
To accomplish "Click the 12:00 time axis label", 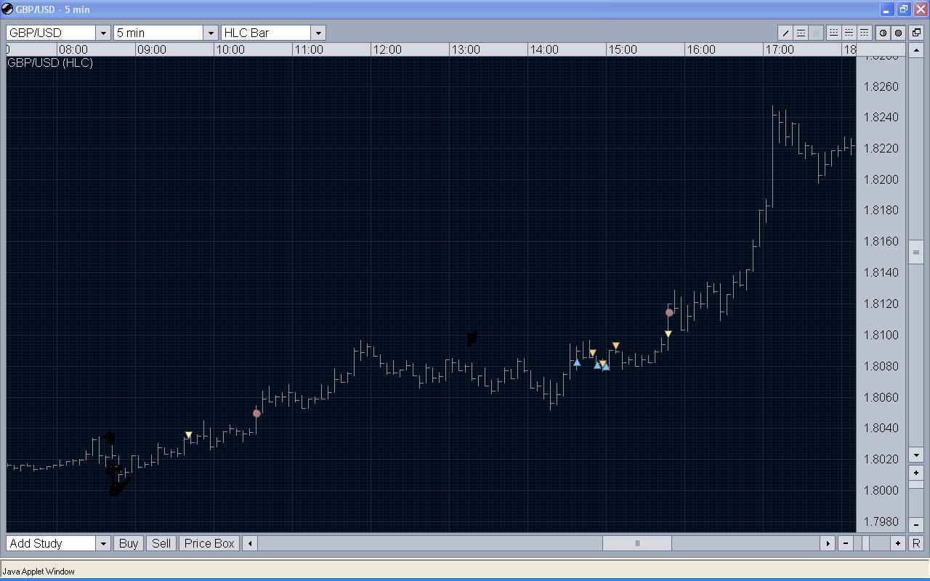I will 387,50.
